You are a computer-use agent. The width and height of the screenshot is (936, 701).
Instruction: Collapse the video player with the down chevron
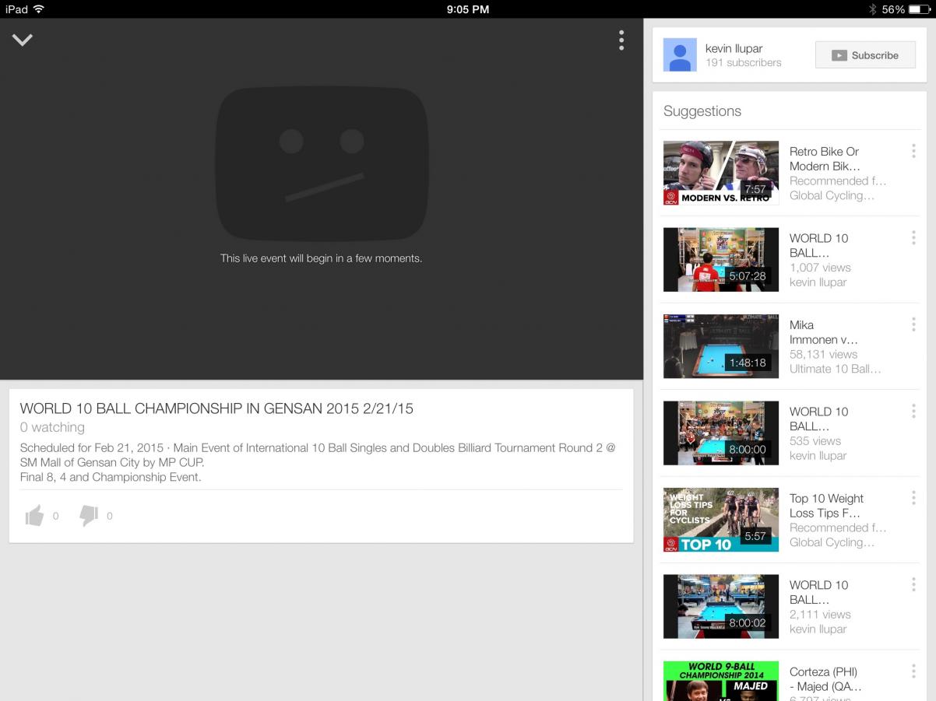coord(23,40)
